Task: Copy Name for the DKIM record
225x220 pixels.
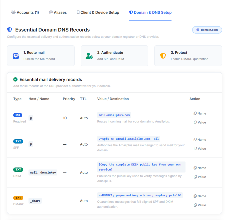Action: click(200, 168)
